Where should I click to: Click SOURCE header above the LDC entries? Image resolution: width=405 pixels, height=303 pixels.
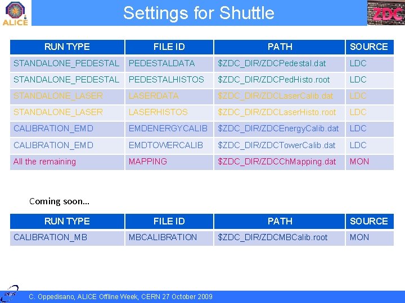[x=370, y=47]
